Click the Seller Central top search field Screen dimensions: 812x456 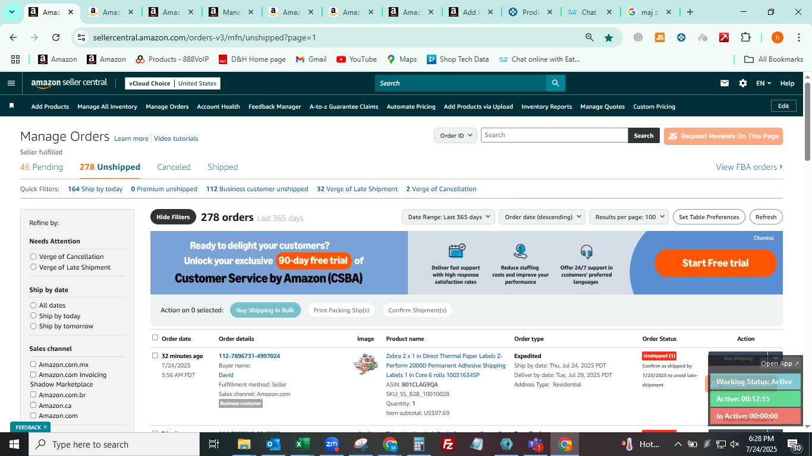pyautogui.click(x=461, y=83)
